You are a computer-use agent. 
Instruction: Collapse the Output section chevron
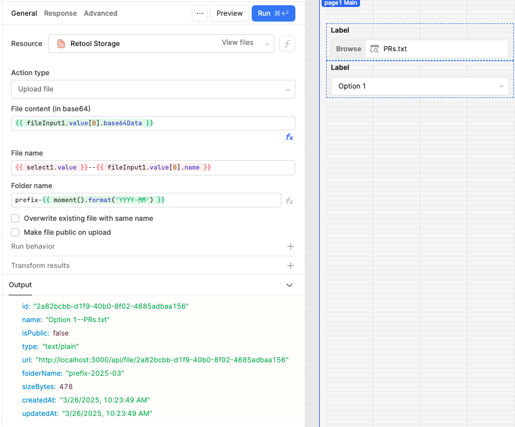pos(290,285)
